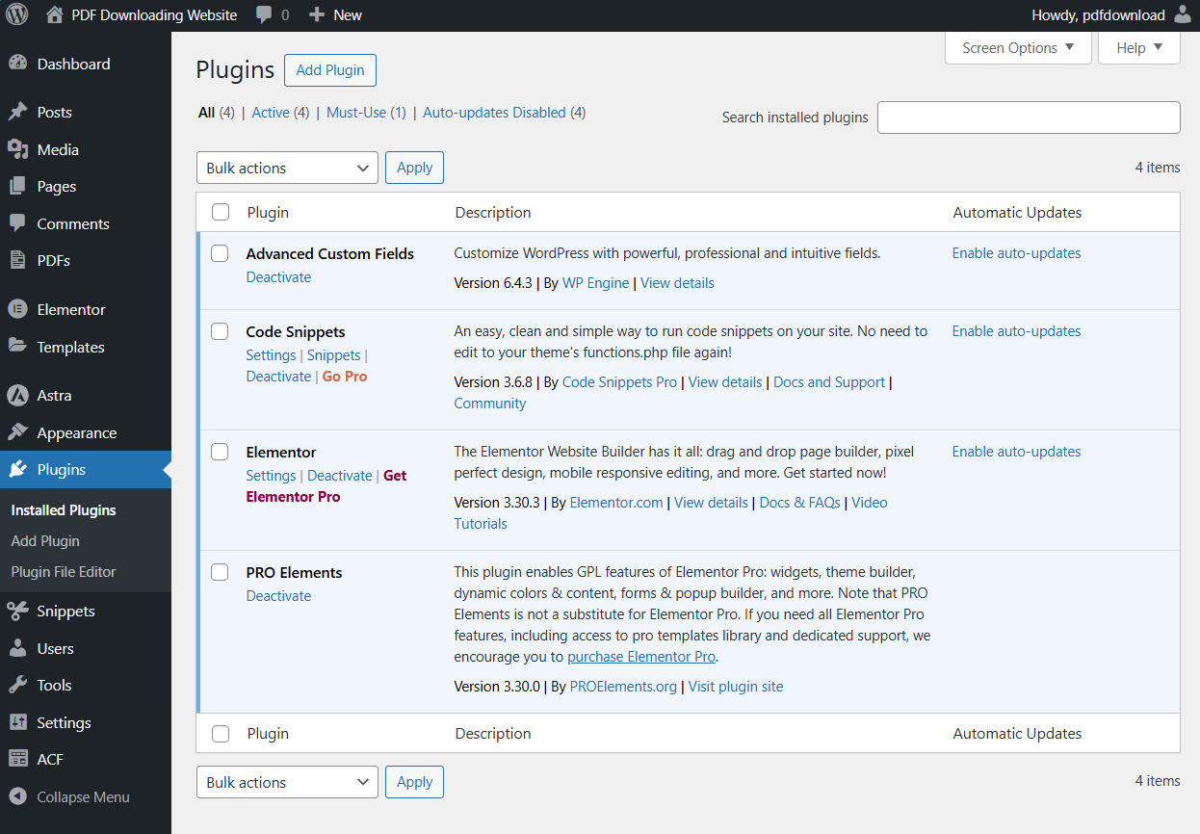Open Installed Plugins submenu item

[x=64, y=510]
